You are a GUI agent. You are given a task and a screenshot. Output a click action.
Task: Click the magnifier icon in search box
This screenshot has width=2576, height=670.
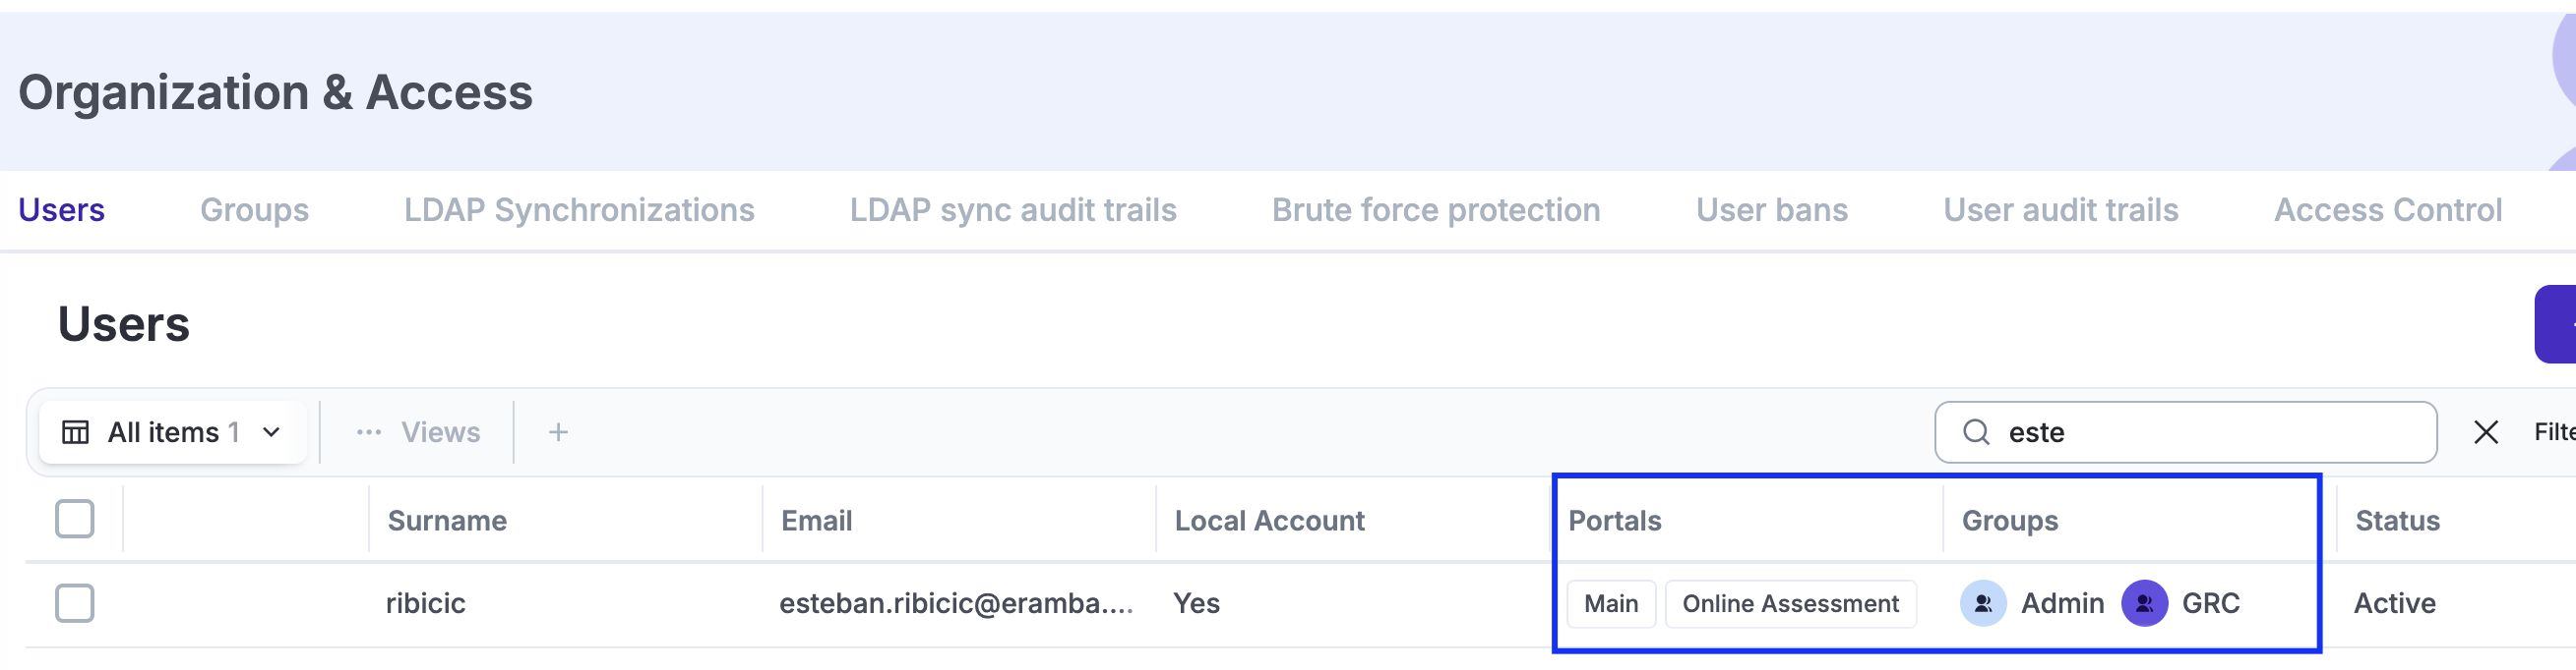[x=1976, y=432]
